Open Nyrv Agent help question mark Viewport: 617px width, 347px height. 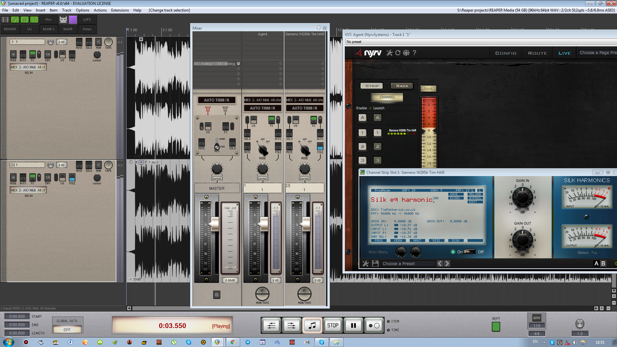click(415, 53)
